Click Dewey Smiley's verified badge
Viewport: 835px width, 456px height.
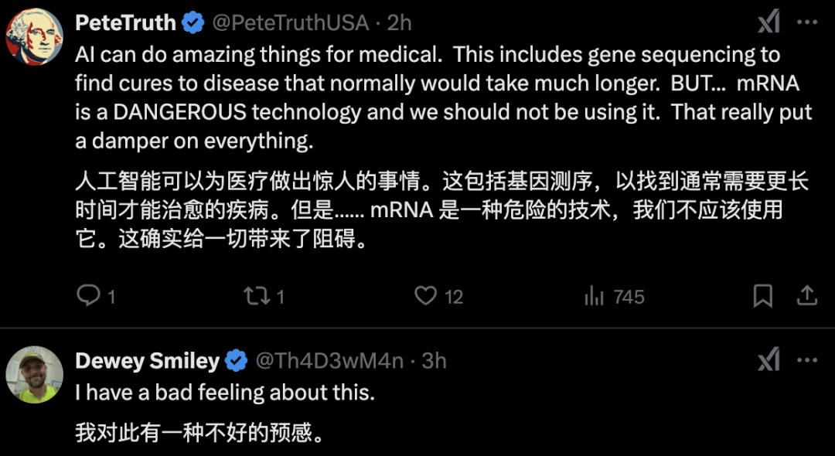(236, 361)
